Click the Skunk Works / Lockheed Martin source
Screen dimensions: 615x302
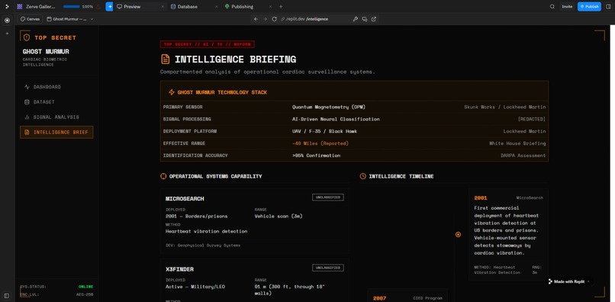click(505, 107)
